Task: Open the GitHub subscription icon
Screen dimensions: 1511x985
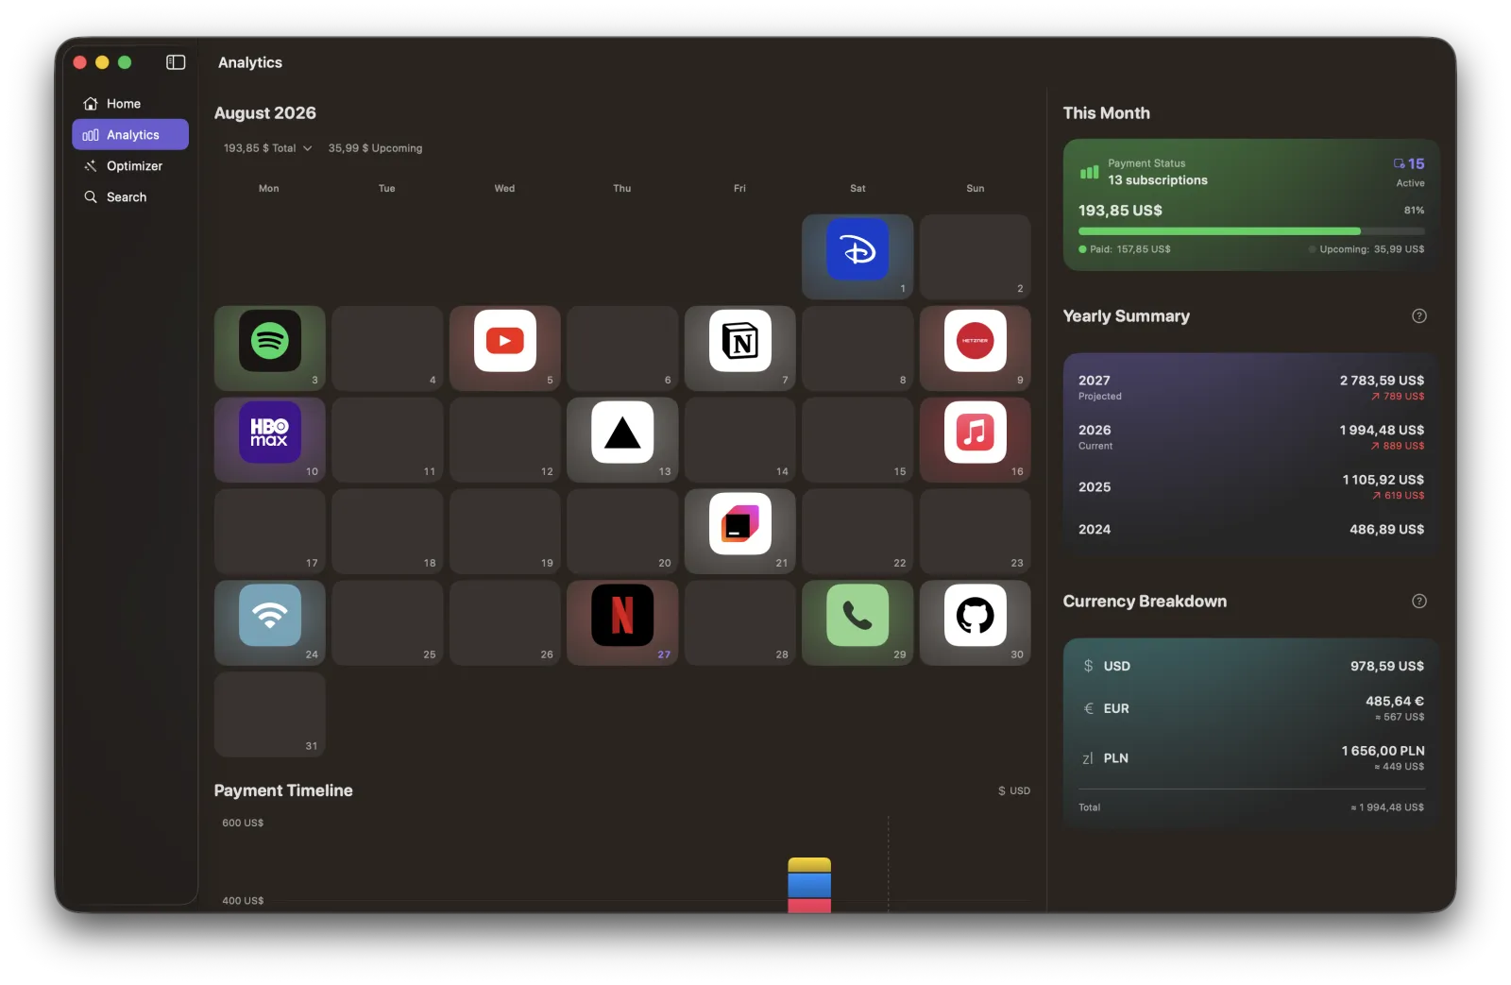Action: pyautogui.click(x=976, y=616)
